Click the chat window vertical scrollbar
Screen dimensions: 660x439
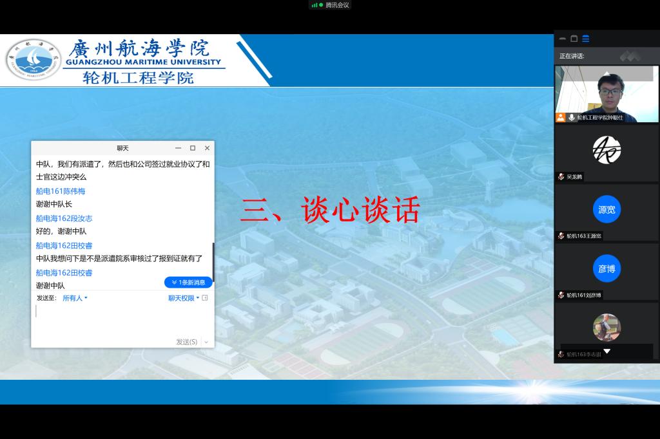coord(213,261)
